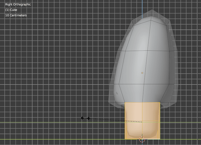Click the red-white 3D cursor circle
This screenshot has height=145, width=201.
[x=142, y=139]
